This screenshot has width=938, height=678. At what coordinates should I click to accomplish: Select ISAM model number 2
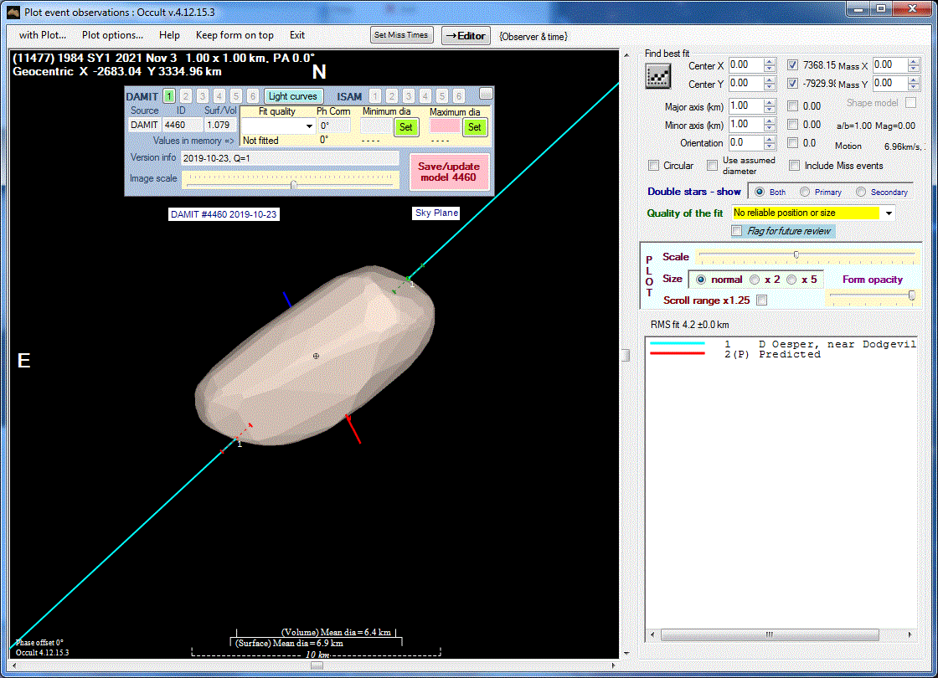point(392,95)
